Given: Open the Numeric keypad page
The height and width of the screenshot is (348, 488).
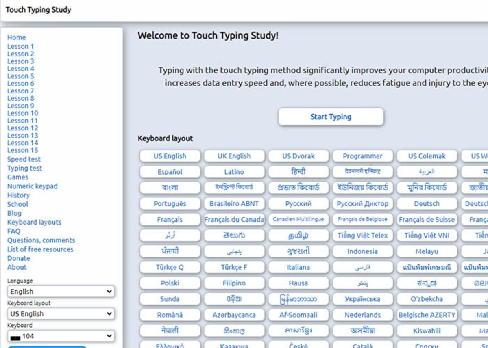Looking at the screenshot, I should point(32,186).
